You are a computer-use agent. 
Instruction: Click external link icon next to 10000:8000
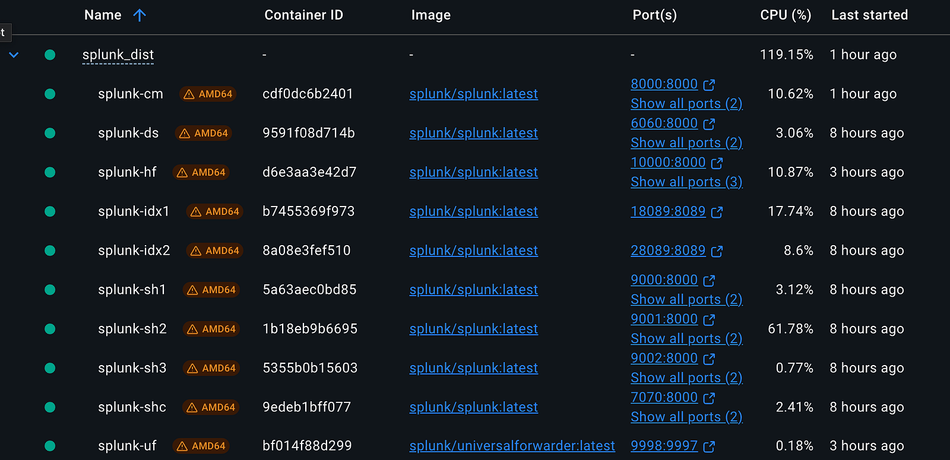point(717,163)
